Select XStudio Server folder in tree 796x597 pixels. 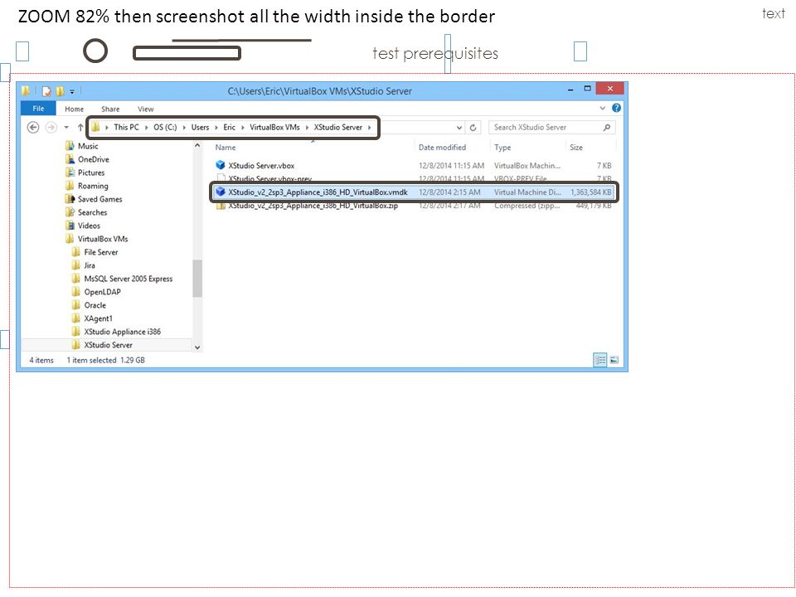coord(108,345)
